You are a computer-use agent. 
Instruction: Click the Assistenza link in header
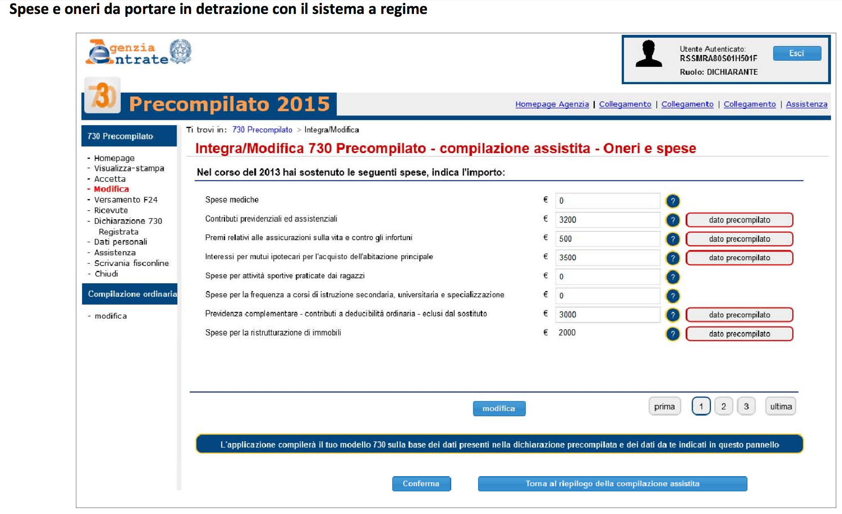tap(806, 104)
